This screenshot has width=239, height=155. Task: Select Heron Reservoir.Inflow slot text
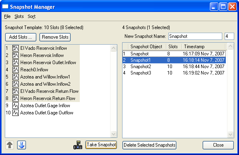[x=42, y=55]
